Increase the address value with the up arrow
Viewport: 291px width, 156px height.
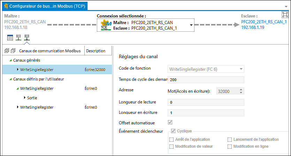point(241,89)
